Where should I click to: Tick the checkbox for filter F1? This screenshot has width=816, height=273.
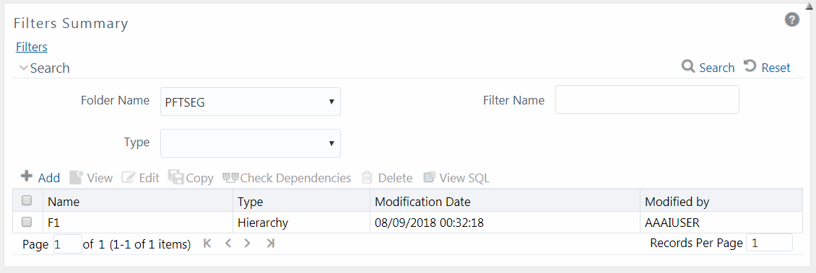[27, 222]
